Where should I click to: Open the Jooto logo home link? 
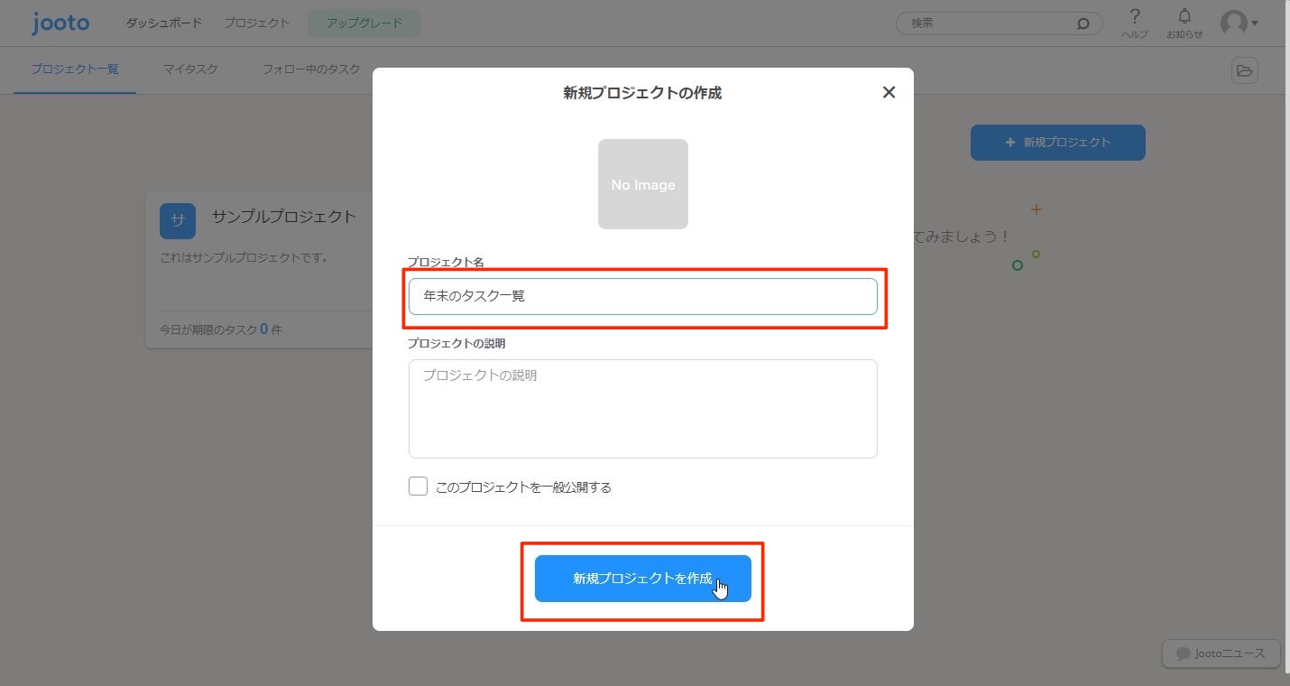(60, 23)
